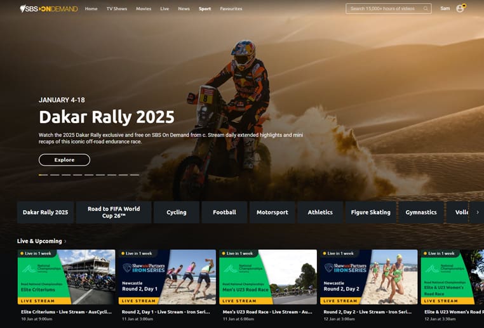Click 'Elite Criteriums - Live Stream' title text
The width and height of the screenshot is (484, 328).
[66, 312]
